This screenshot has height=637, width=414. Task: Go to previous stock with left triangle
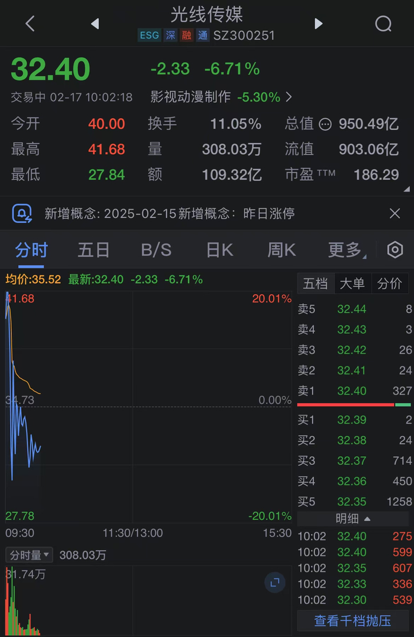pos(95,24)
